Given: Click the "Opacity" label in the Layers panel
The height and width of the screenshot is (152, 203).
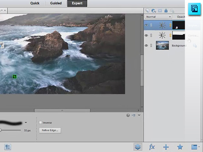Looking at the screenshot, I should 181,17.
